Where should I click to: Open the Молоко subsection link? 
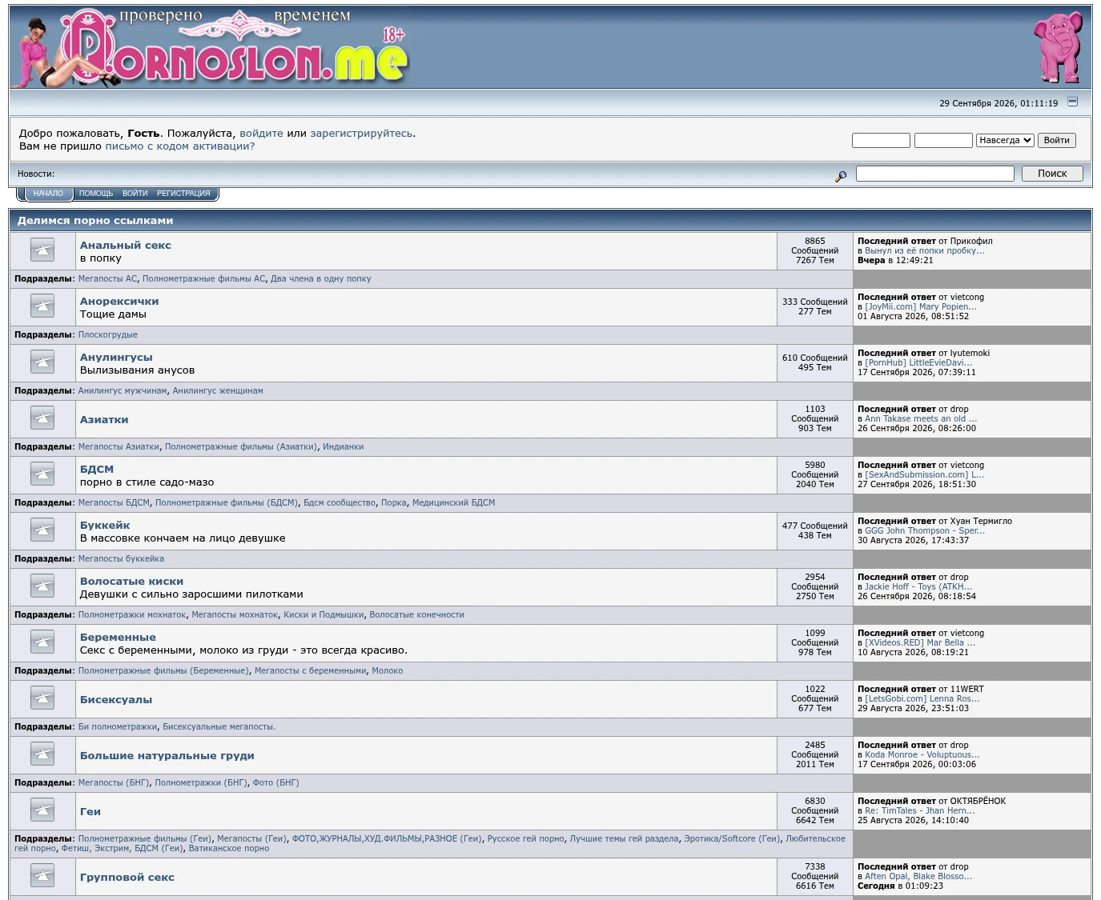387,671
